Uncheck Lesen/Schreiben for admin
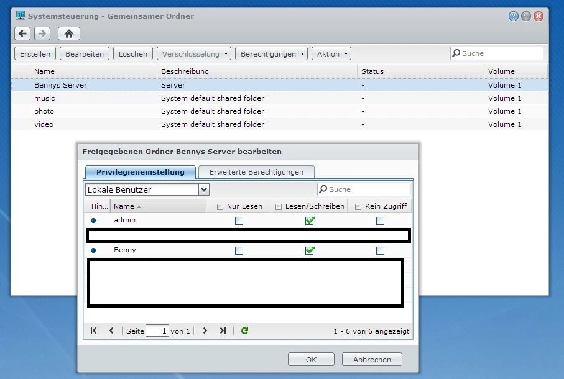The height and width of the screenshot is (379, 564). [309, 221]
